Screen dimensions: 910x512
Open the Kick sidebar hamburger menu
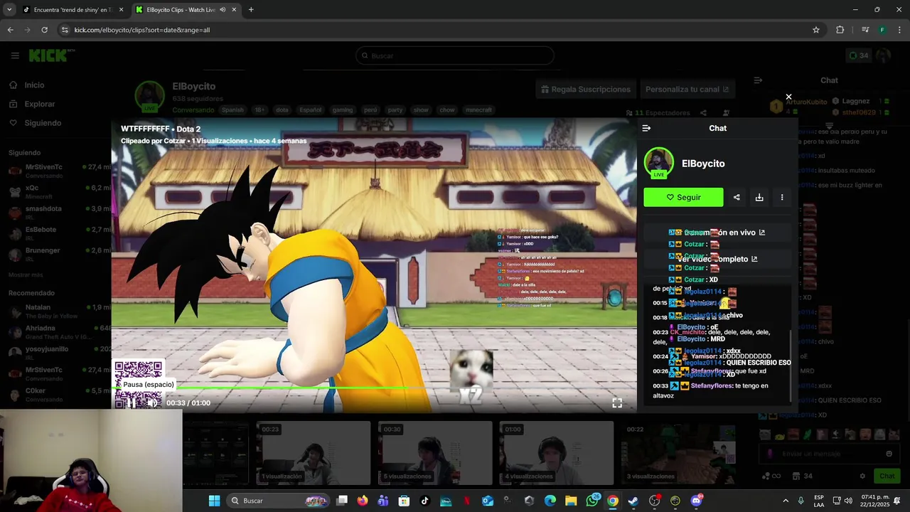pos(15,55)
